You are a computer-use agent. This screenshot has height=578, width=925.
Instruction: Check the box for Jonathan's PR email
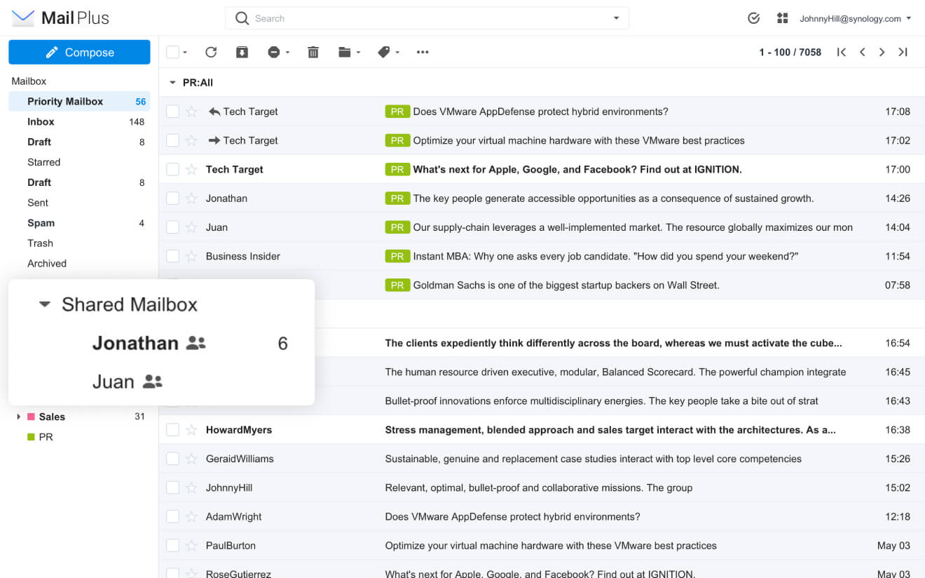[x=172, y=199]
